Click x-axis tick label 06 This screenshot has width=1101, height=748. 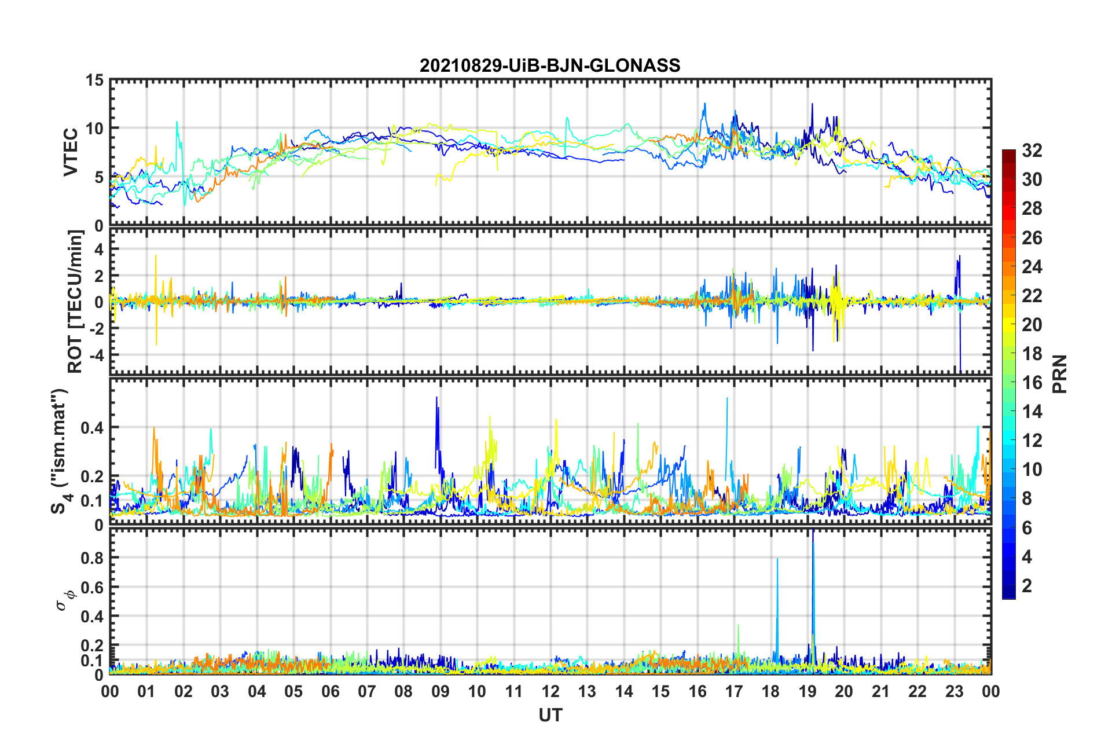point(330,691)
